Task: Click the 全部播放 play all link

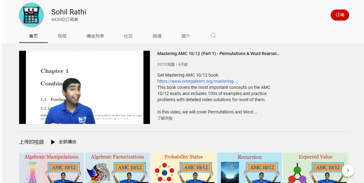Action: [67, 142]
